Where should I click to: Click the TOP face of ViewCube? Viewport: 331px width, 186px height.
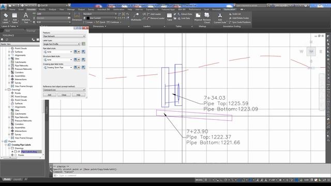point(311,52)
